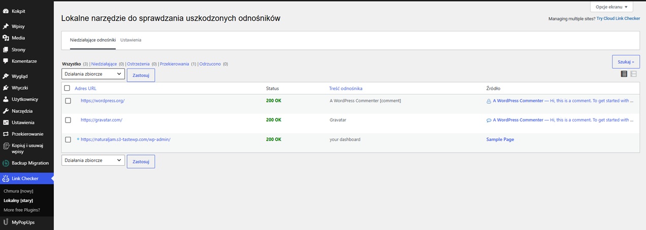Viewport: 646px width, 230px height.
Task: Open Chmura [nowy] submenu item
Action: click(x=18, y=191)
